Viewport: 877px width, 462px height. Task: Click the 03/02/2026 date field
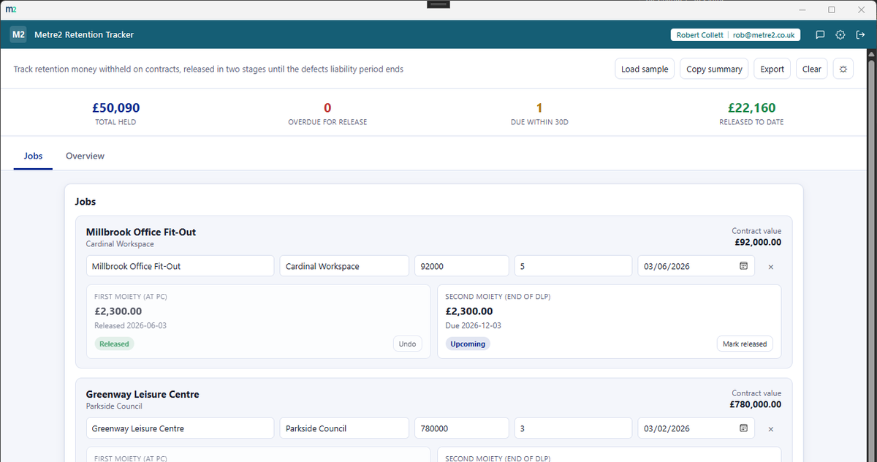point(697,428)
